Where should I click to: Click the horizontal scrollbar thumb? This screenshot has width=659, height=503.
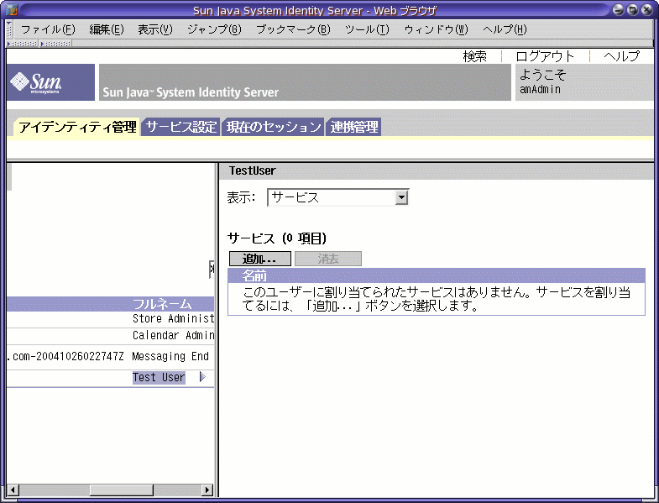(x=122, y=490)
